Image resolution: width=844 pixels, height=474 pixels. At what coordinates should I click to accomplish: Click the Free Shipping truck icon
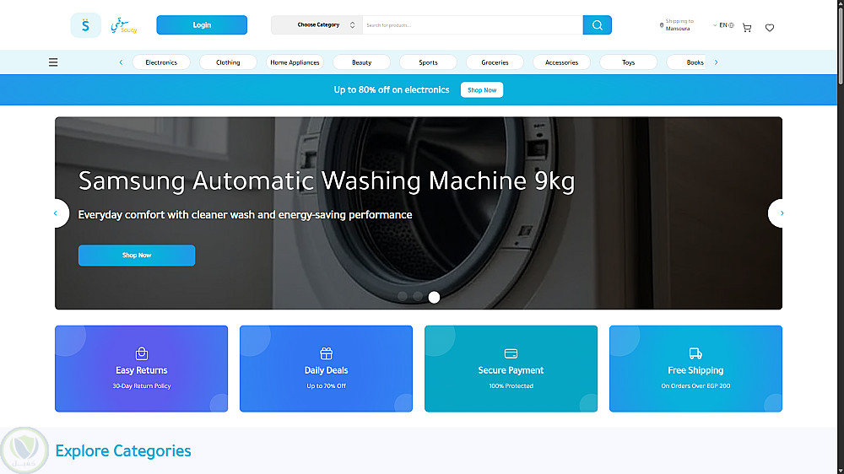[x=695, y=353]
